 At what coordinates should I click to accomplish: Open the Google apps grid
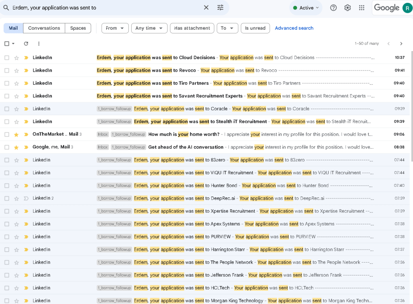pos(362,8)
